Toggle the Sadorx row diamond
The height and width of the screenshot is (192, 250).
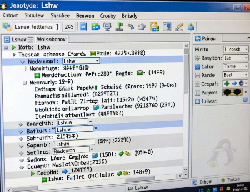click(22, 160)
